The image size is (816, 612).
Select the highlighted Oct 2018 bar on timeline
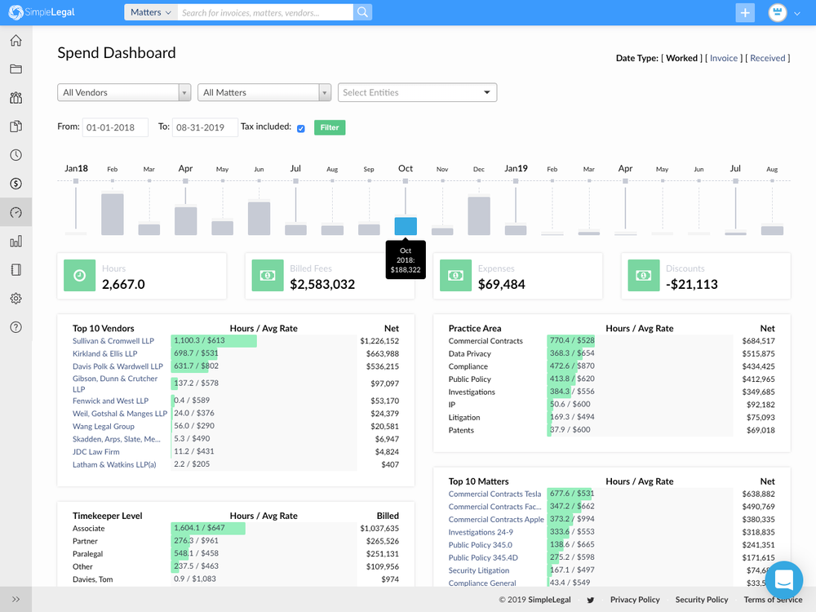pos(406,224)
